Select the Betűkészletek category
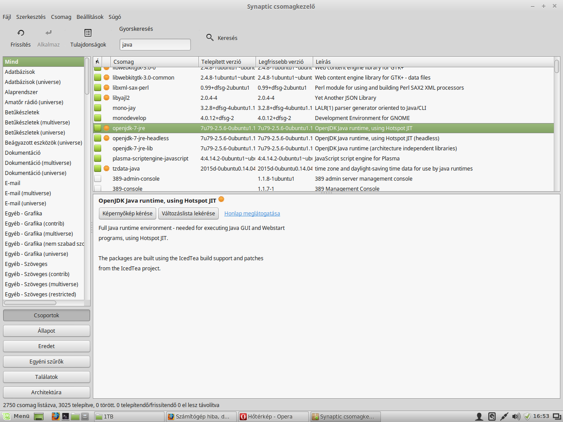This screenshot has width=563, height=422. tap(44, 112)
